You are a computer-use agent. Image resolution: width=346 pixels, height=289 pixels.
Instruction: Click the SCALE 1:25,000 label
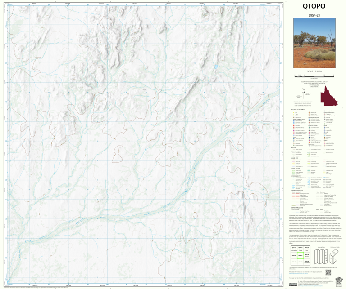click(x=314, y=71)
